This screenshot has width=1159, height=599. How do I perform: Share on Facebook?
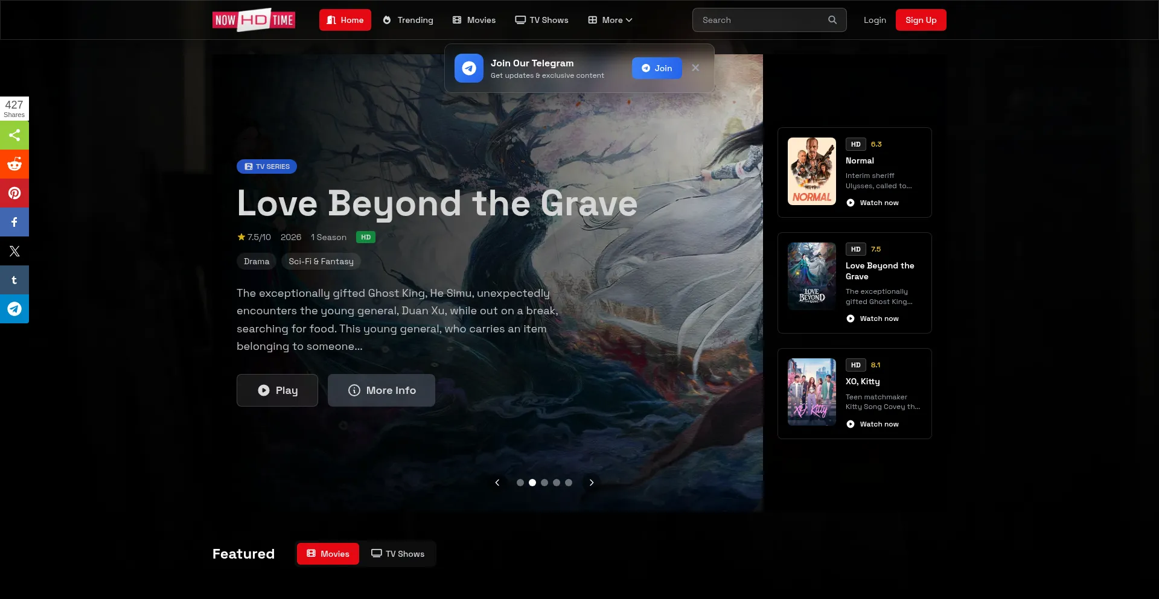click(x=14, y=222)
